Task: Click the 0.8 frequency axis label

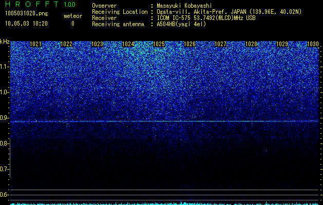Action: [4, 143]
